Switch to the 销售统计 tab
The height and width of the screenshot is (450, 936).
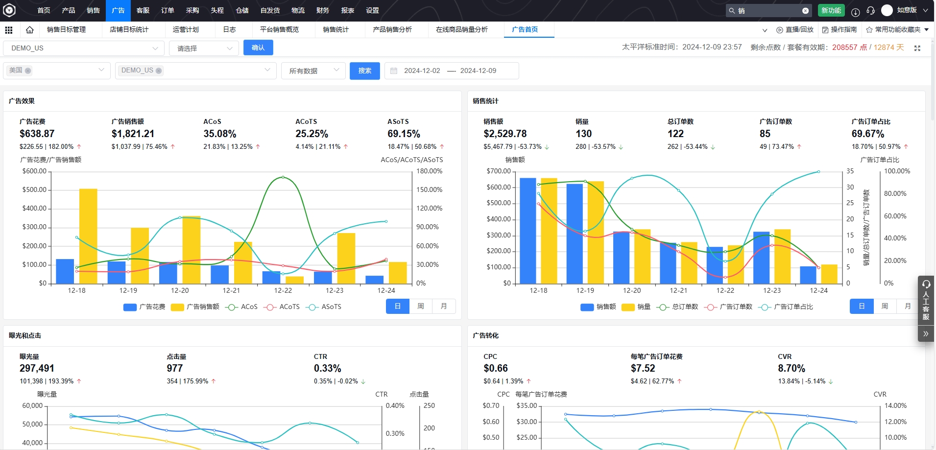coord(336,29)
